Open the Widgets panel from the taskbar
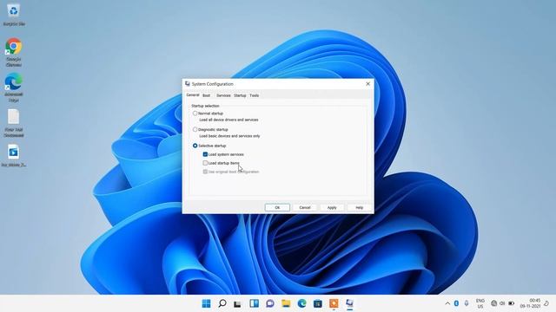The image size is (556, 312). [254, 303]
